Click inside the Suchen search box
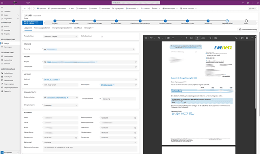 136,3
